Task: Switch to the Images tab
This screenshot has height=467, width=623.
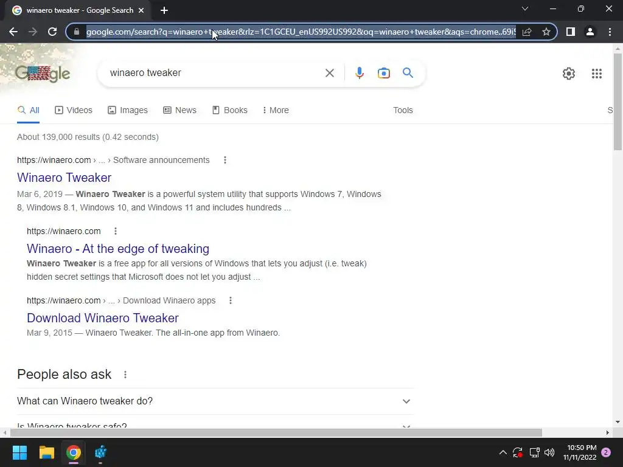Action: 128,110
